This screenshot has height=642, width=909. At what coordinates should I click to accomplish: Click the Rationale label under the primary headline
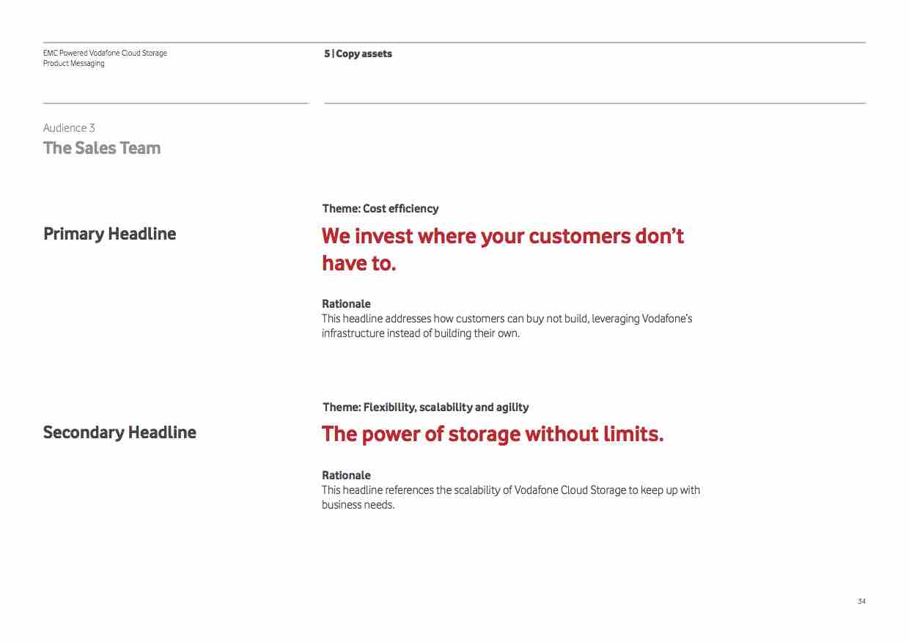click(x=346, y=304)
